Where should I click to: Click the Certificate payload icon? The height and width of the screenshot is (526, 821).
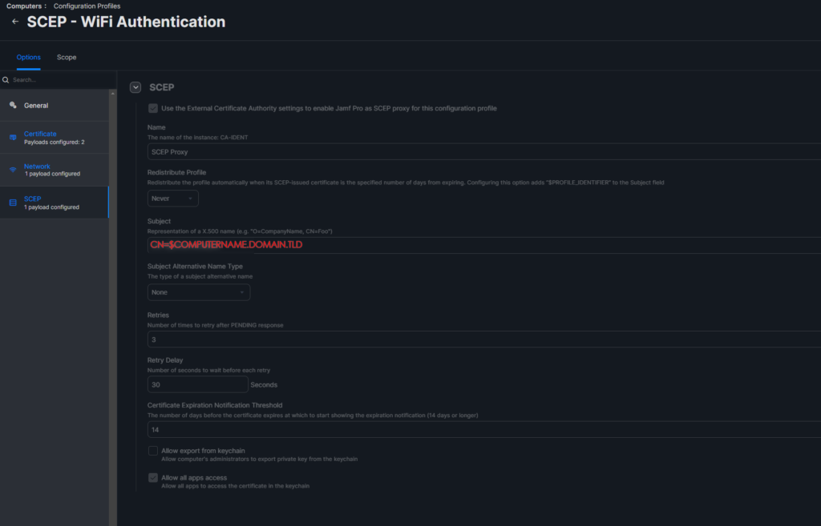click(13, 138)
